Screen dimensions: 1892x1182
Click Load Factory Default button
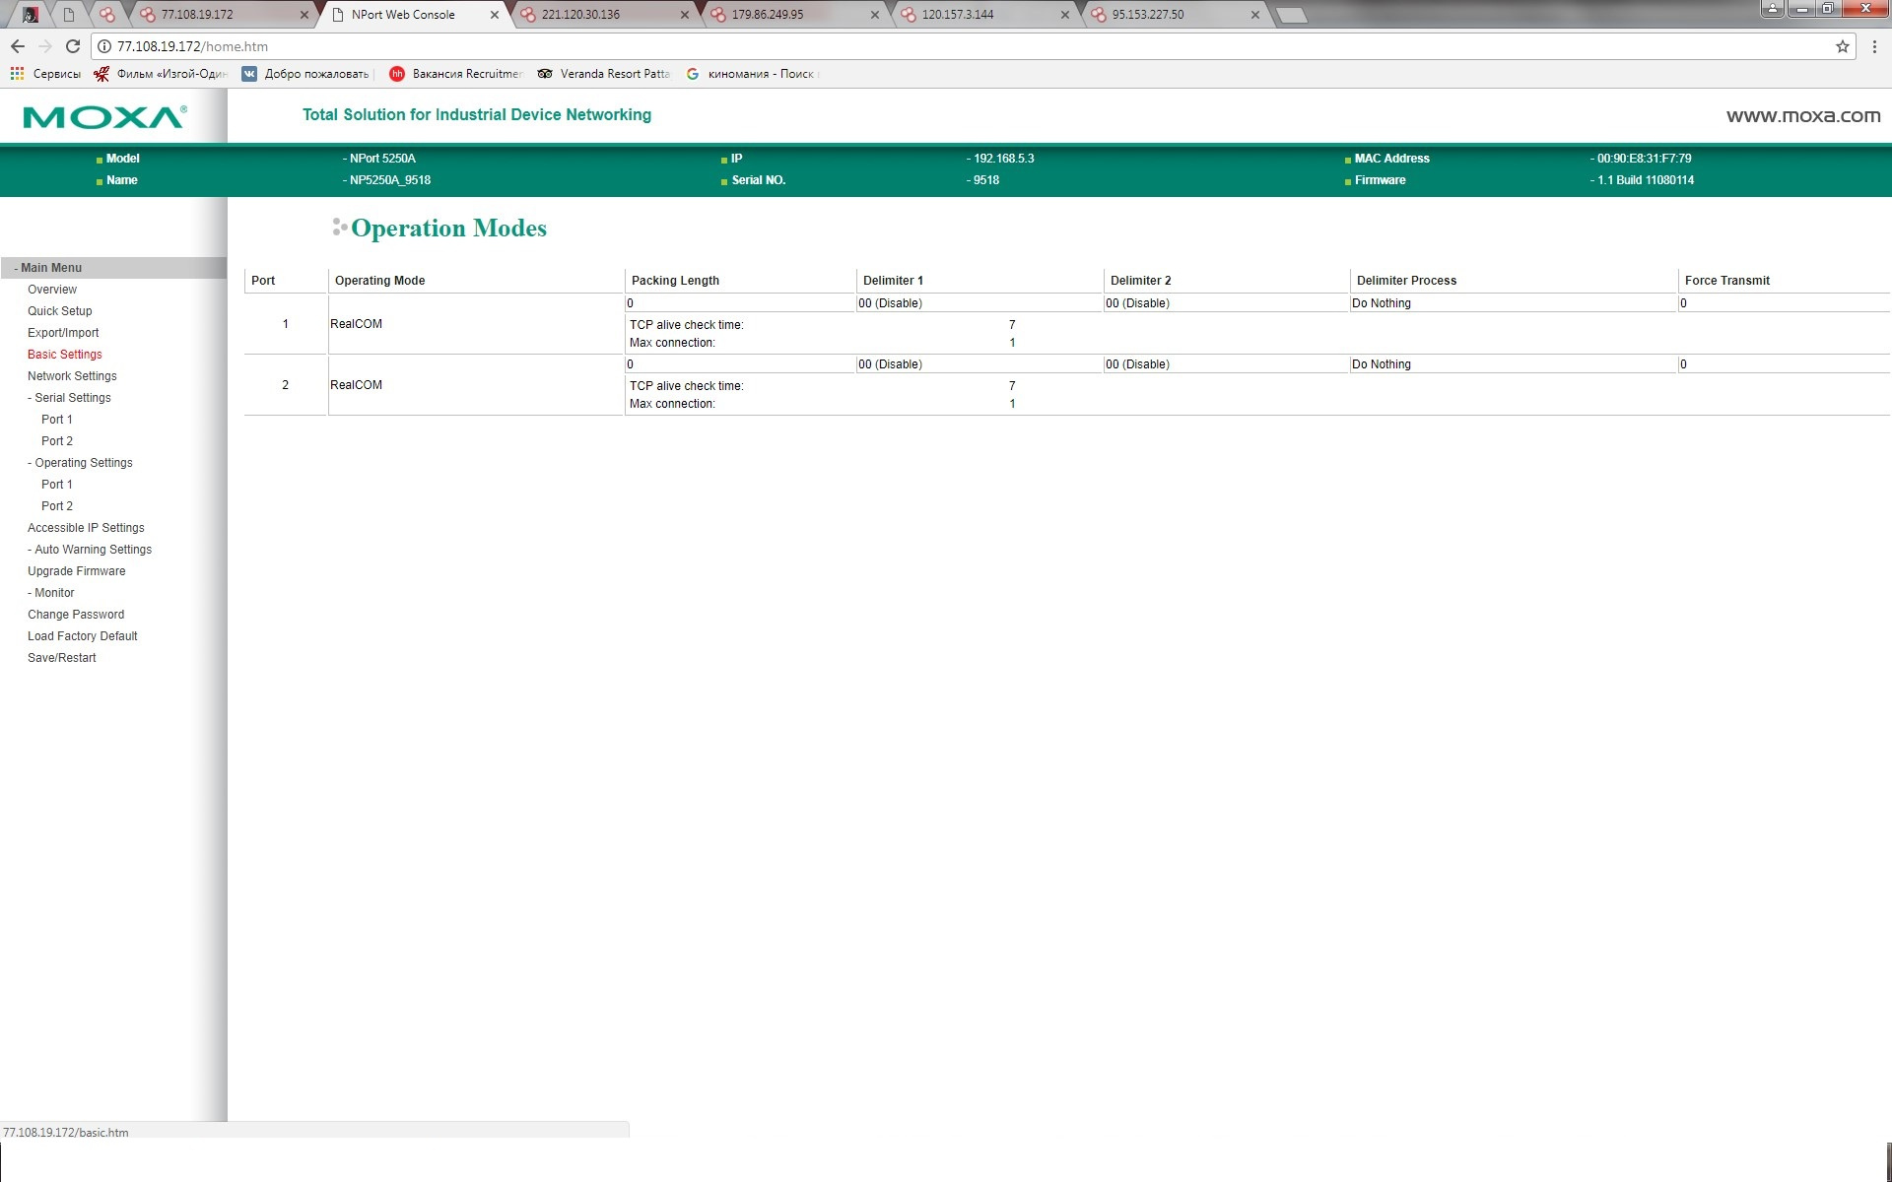pos(82,636)
